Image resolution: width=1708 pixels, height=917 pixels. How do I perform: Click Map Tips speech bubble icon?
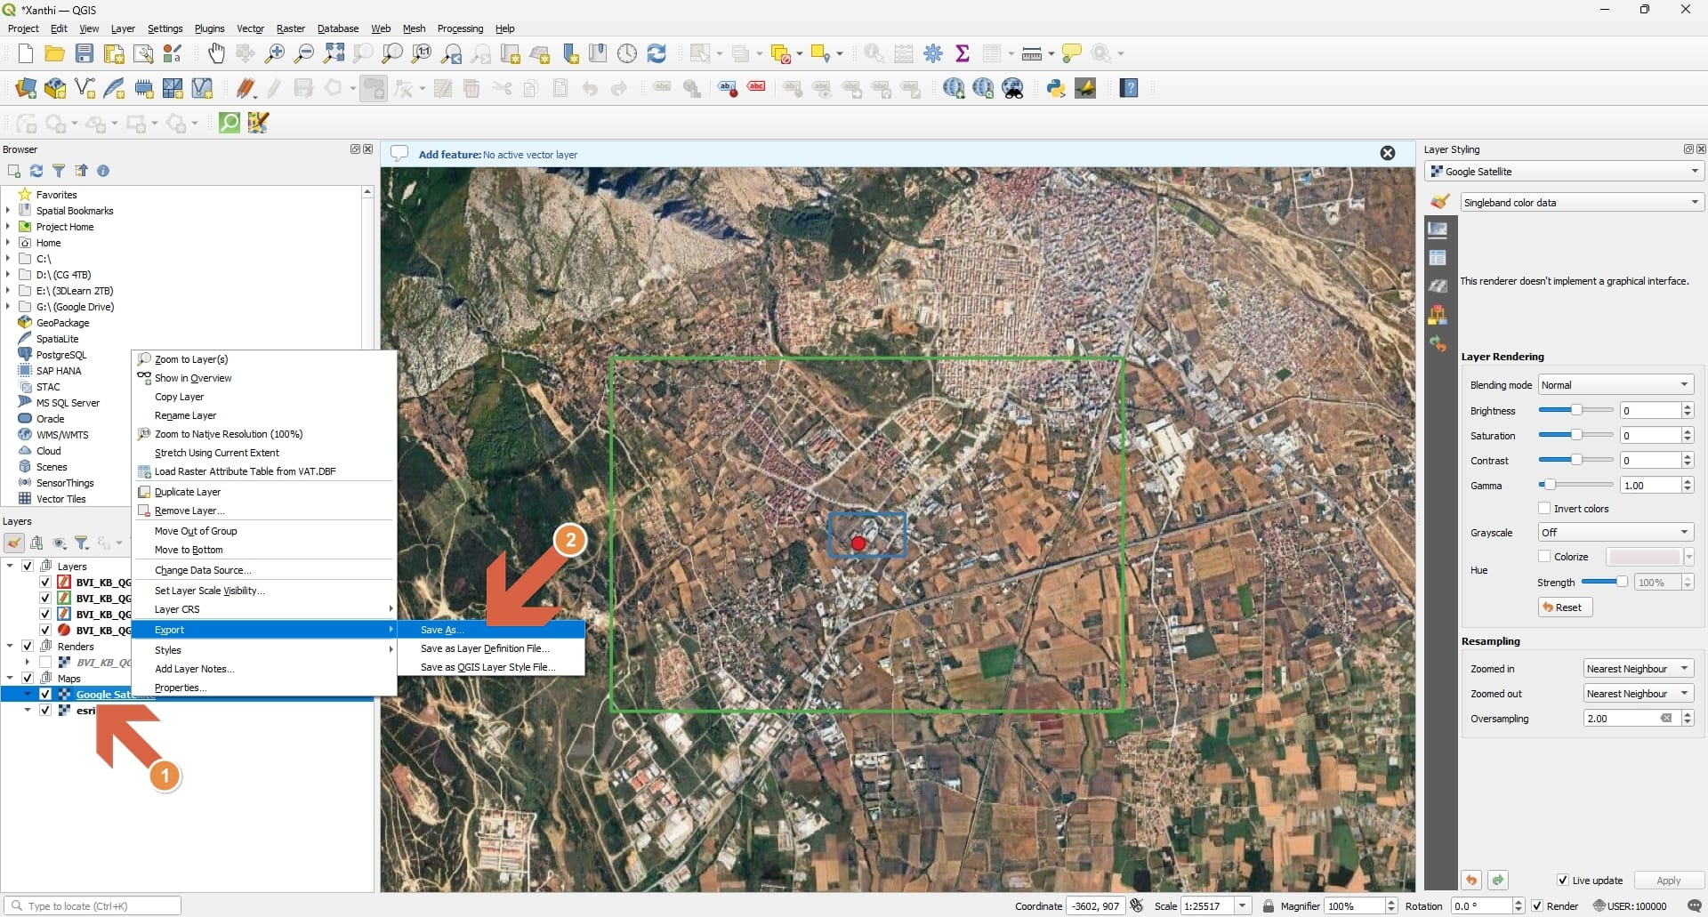coord(1072,53)
